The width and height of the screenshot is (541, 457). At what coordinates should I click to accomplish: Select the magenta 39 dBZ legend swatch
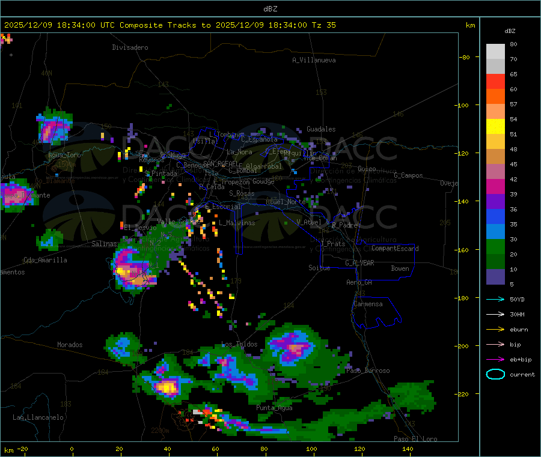(x=495, y=186)
